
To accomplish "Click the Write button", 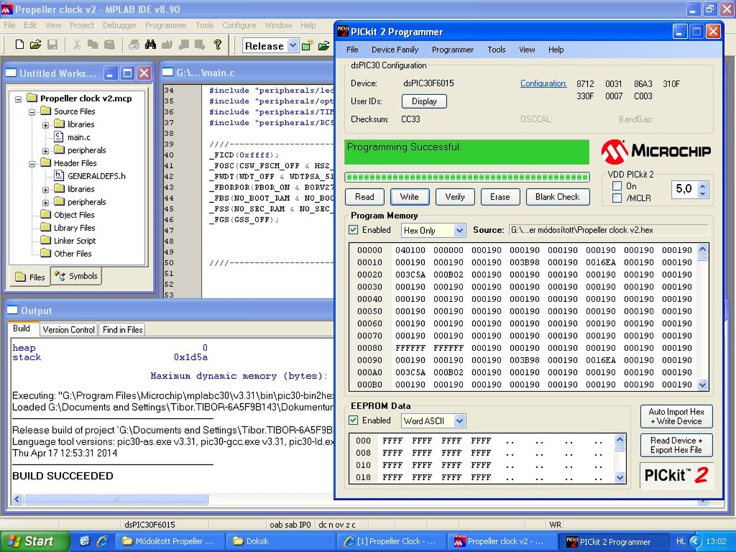I will pyautogui.click(x=409, y=197).
